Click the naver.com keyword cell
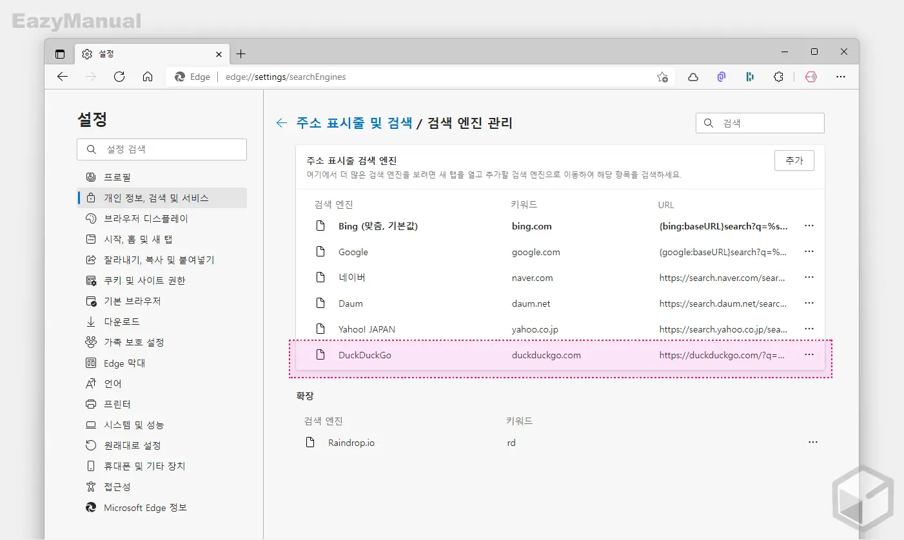Viewport: 904px width, 540px height. point(533,278)
